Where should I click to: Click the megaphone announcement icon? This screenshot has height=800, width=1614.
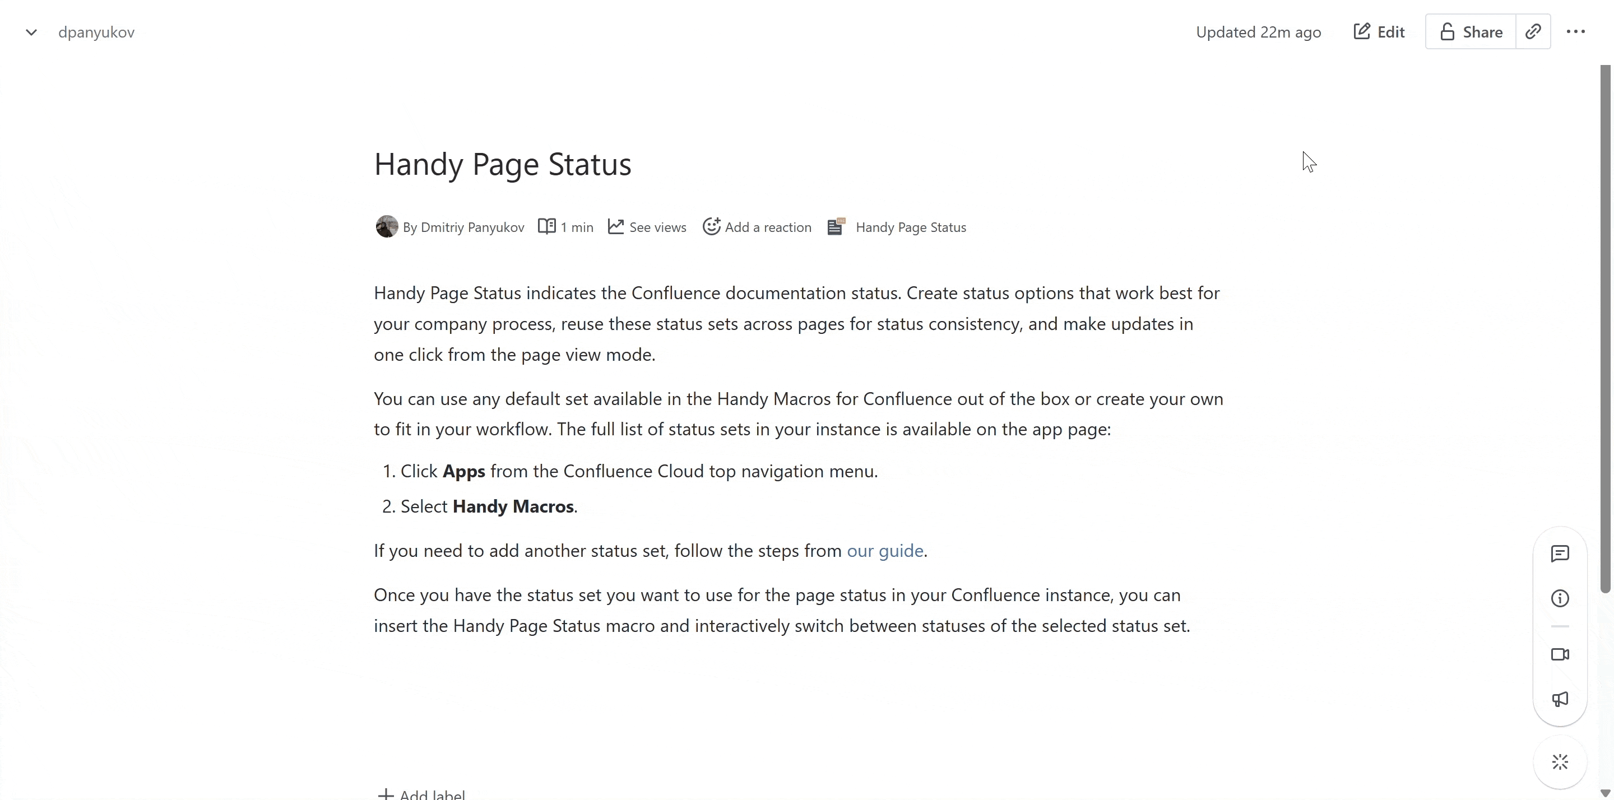pyautogui.click(x=1560, y=699)
